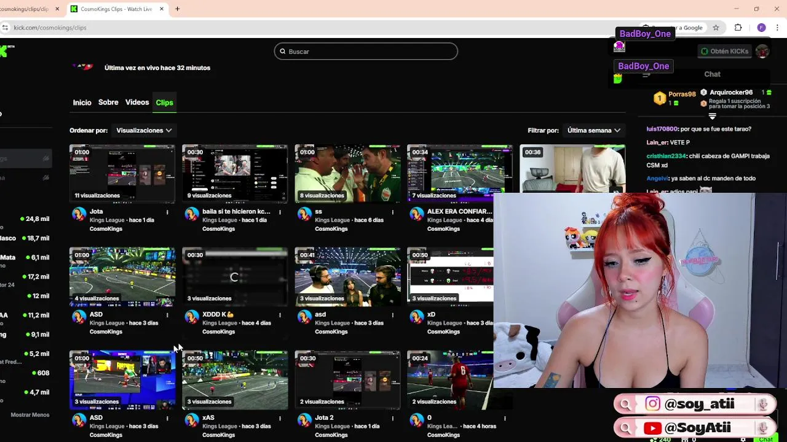Click sidebar channel with 24,8 mil viewers
The height and width of the screenshot is (442, 787).
point(26,219)
